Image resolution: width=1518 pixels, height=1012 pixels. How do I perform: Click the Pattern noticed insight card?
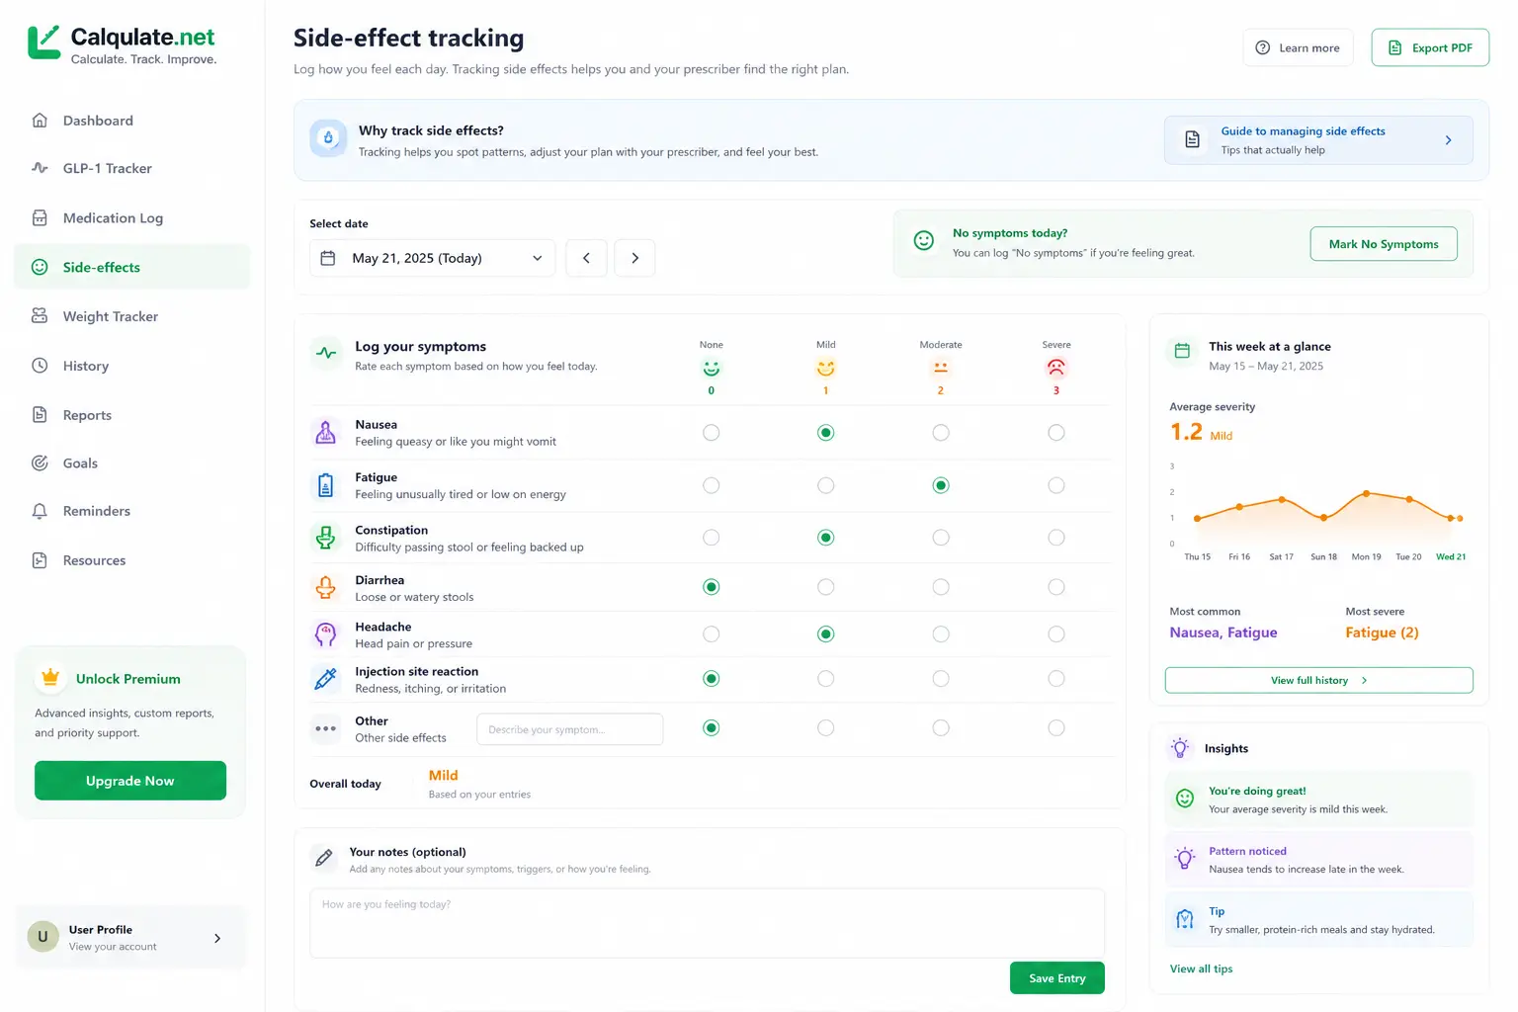pyautogui.click(x=1318, y=860)
